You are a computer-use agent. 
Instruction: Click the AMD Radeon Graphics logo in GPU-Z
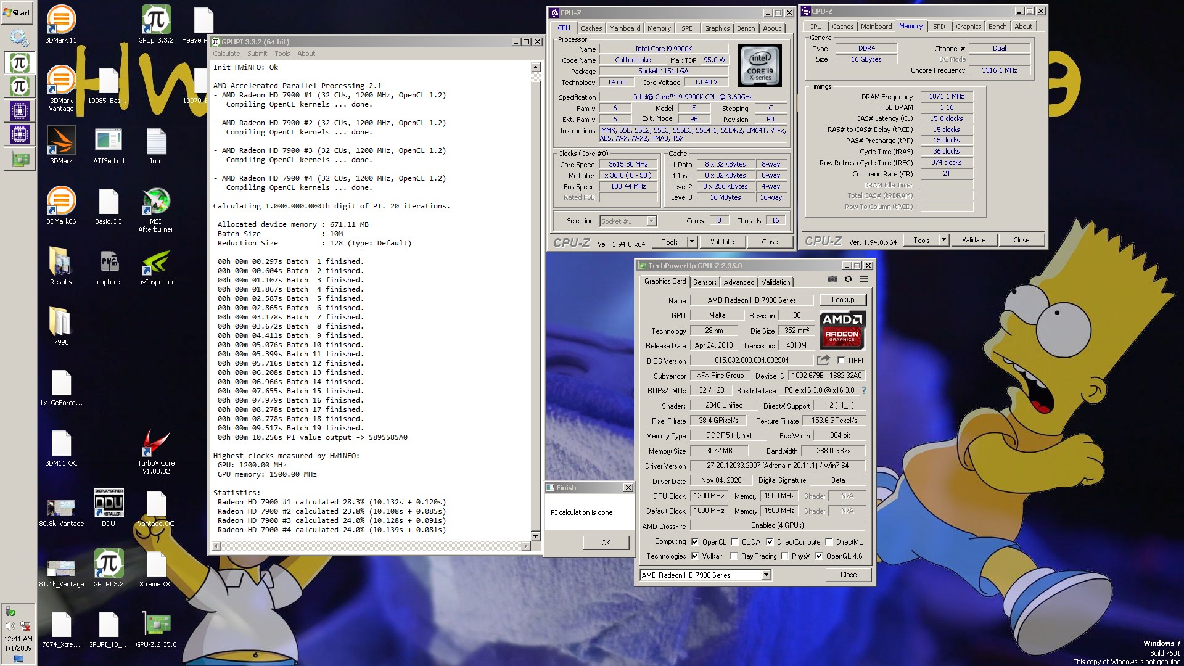coord(842,331)
